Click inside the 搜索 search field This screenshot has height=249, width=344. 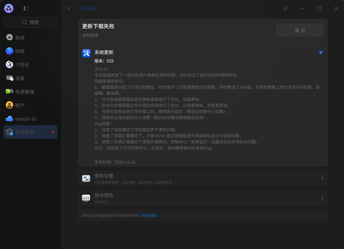30,22
